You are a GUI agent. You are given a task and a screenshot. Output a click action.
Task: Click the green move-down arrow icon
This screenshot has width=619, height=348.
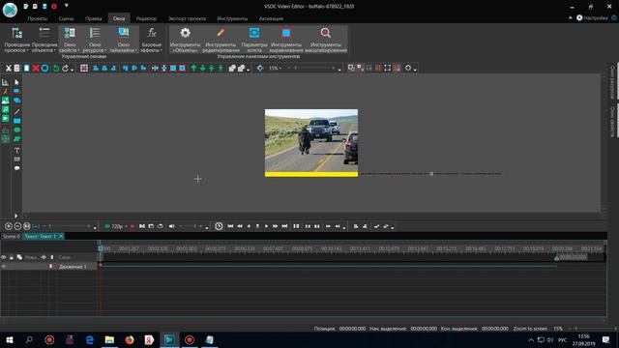click(202, 69)
